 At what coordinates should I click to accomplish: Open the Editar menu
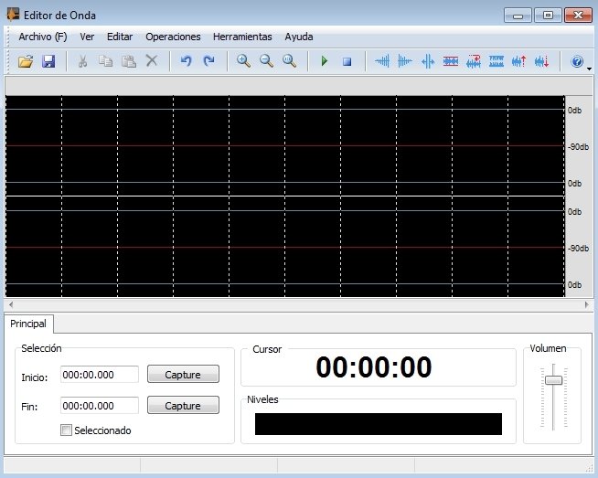point(120,37)
